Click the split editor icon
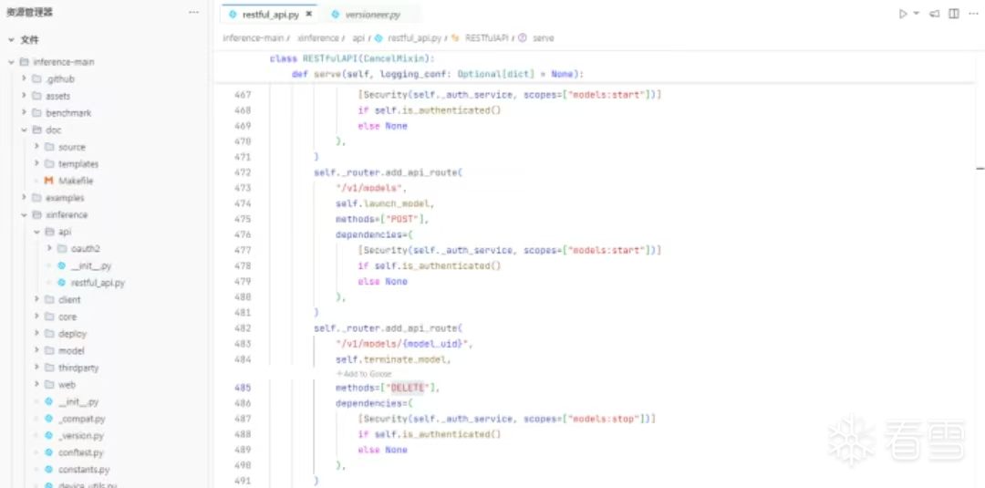Screen dimensions: 985x488 click(953, 14)
